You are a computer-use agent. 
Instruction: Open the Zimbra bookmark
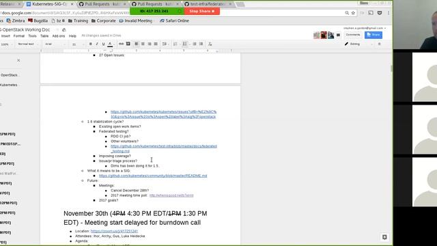pyautogui.click(x=16, y=20)
